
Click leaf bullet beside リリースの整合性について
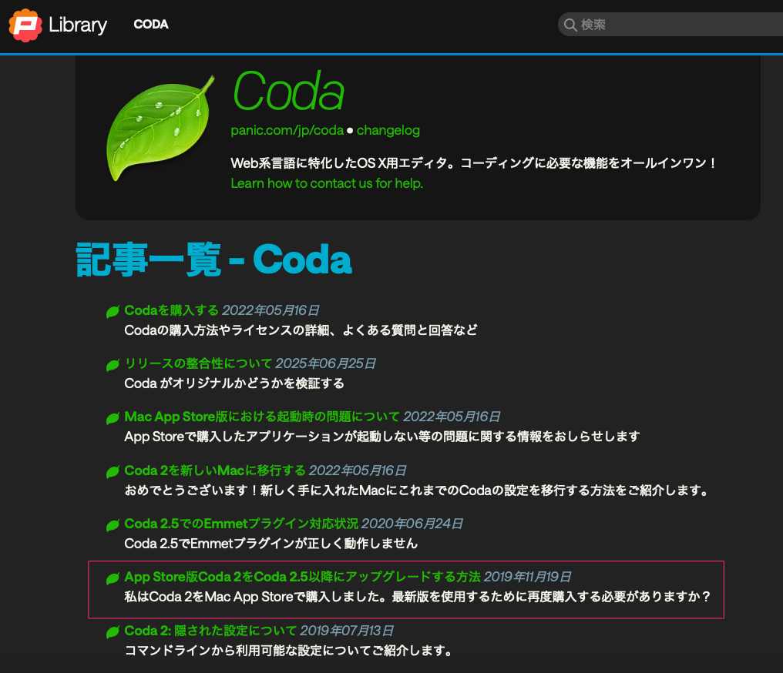point(113,364)
